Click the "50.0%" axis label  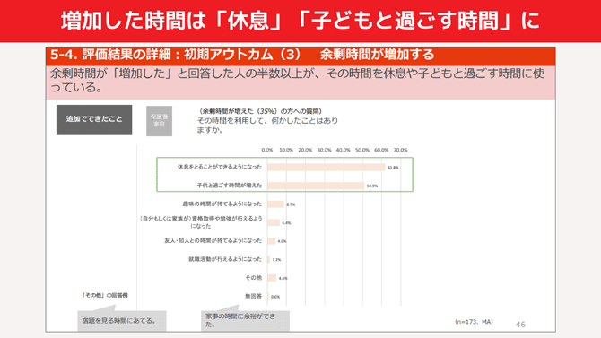(x=362, y=151)
